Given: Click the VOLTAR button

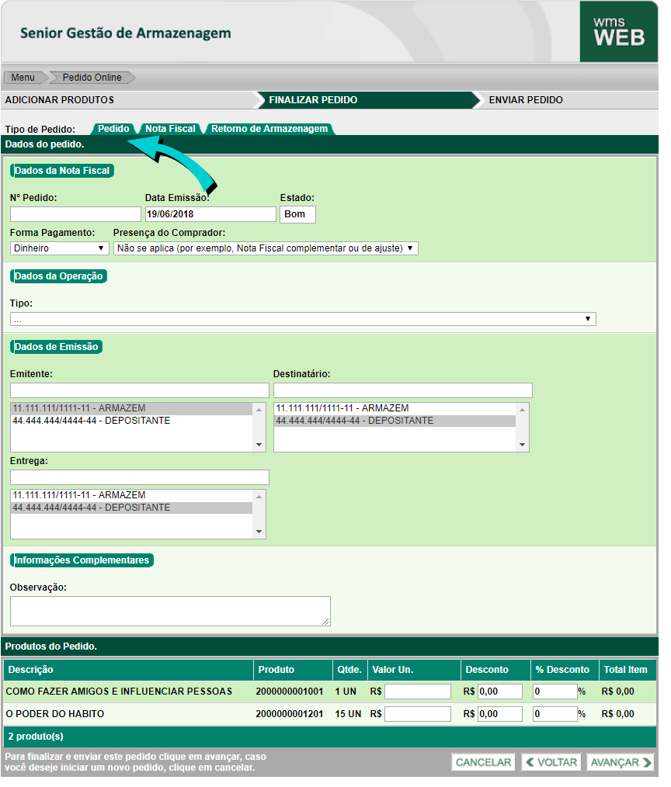Looking at the screenshot, I should pos(551,762).
